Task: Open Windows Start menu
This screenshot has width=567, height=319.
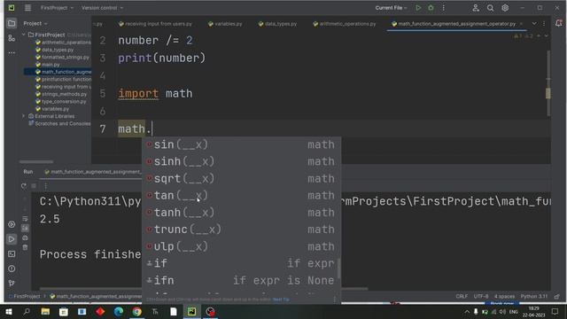Action: (x=9, y=311)
